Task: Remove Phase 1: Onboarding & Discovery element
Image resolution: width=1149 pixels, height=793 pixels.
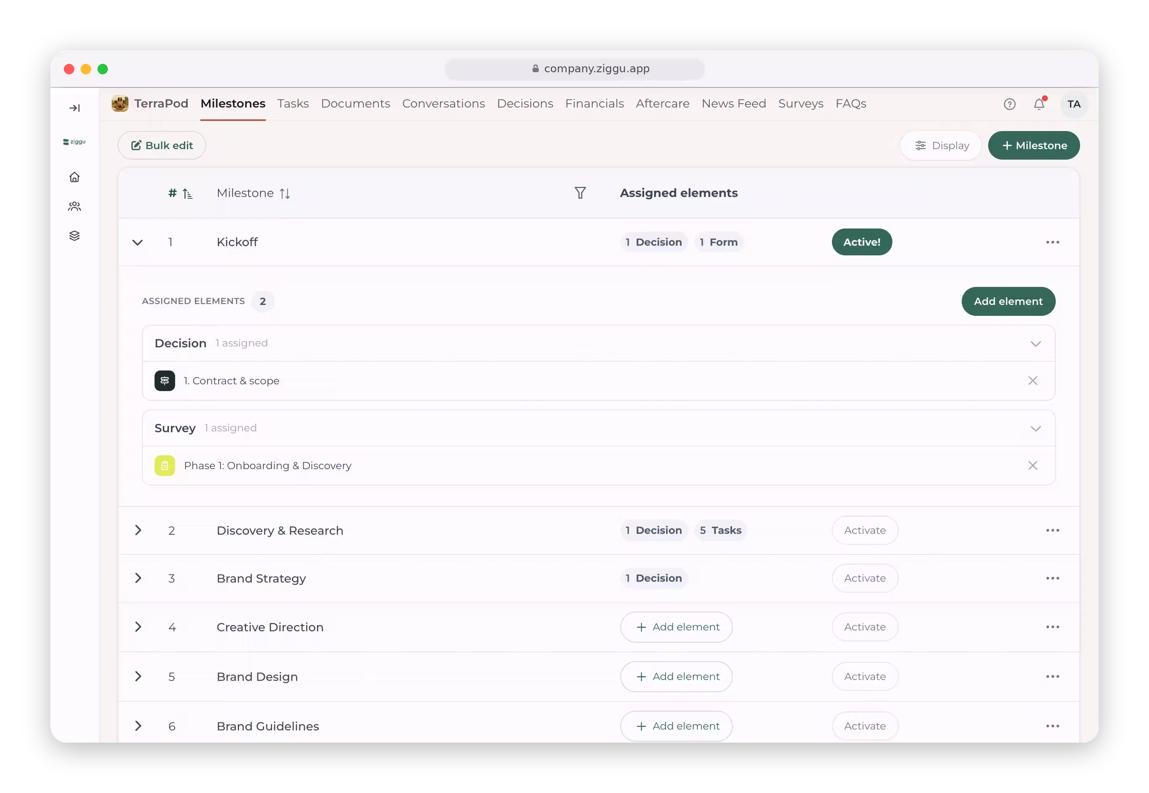Action: (x=1032, y=465)
